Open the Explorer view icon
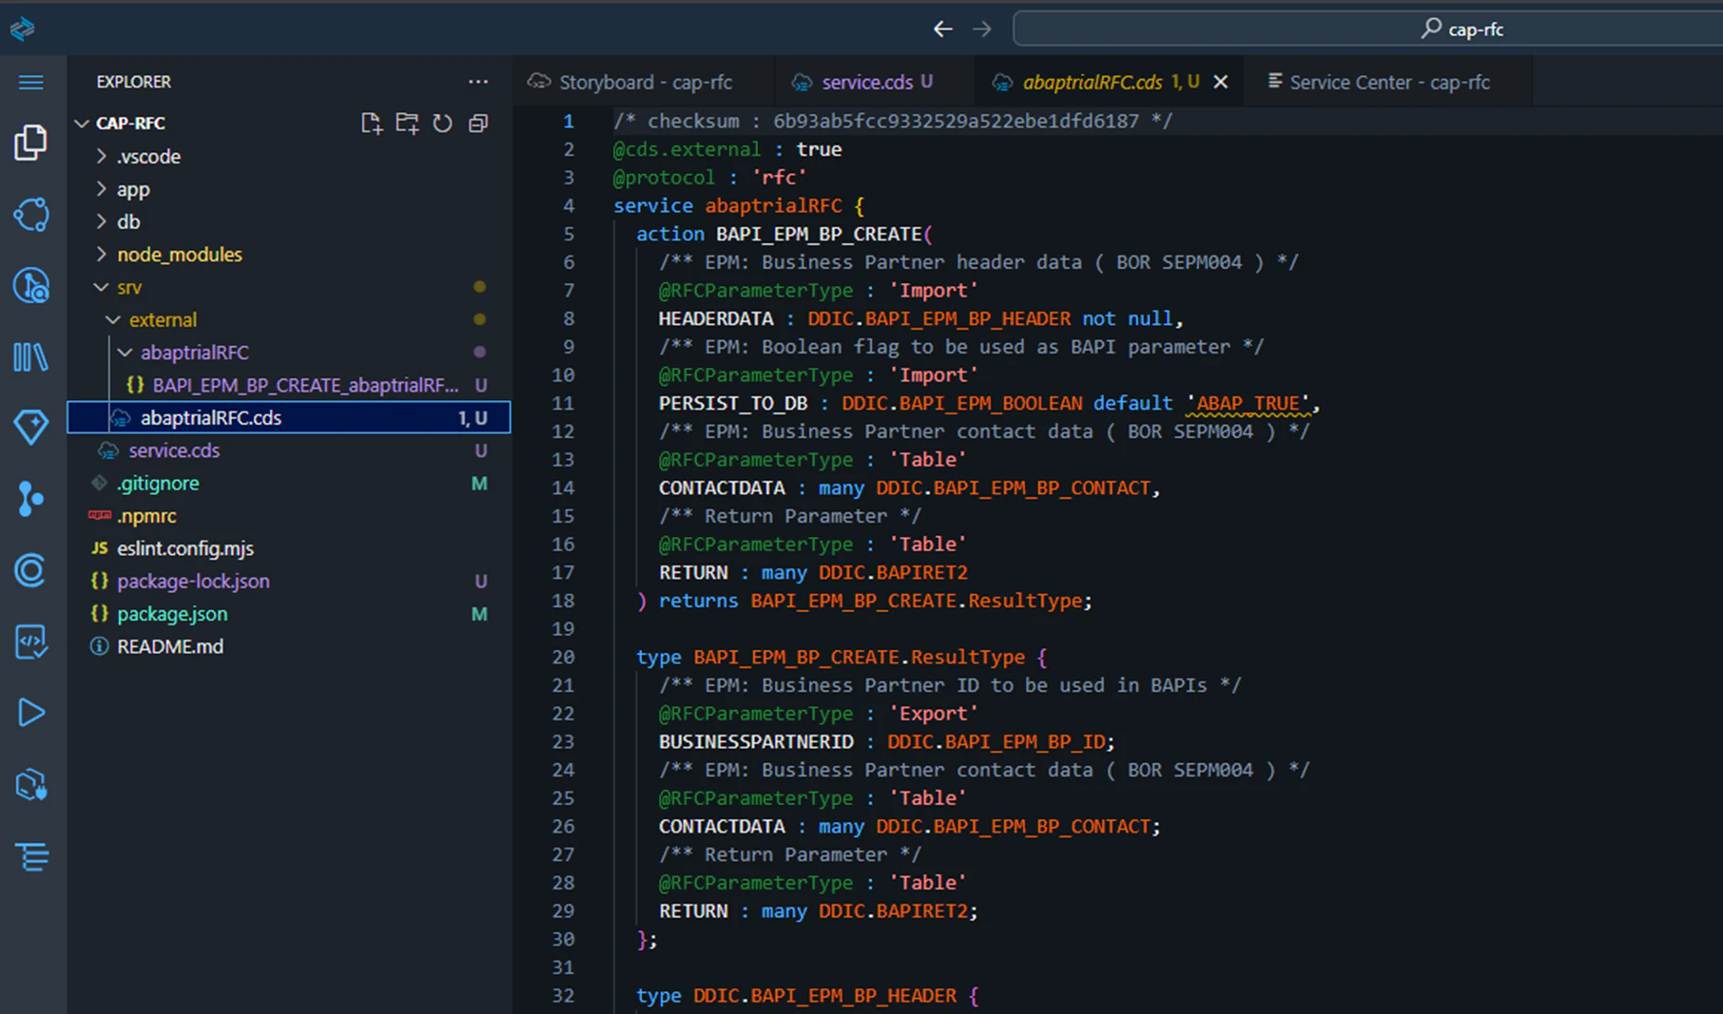This screenshot has height=1014, width=1723. [30, 143]
